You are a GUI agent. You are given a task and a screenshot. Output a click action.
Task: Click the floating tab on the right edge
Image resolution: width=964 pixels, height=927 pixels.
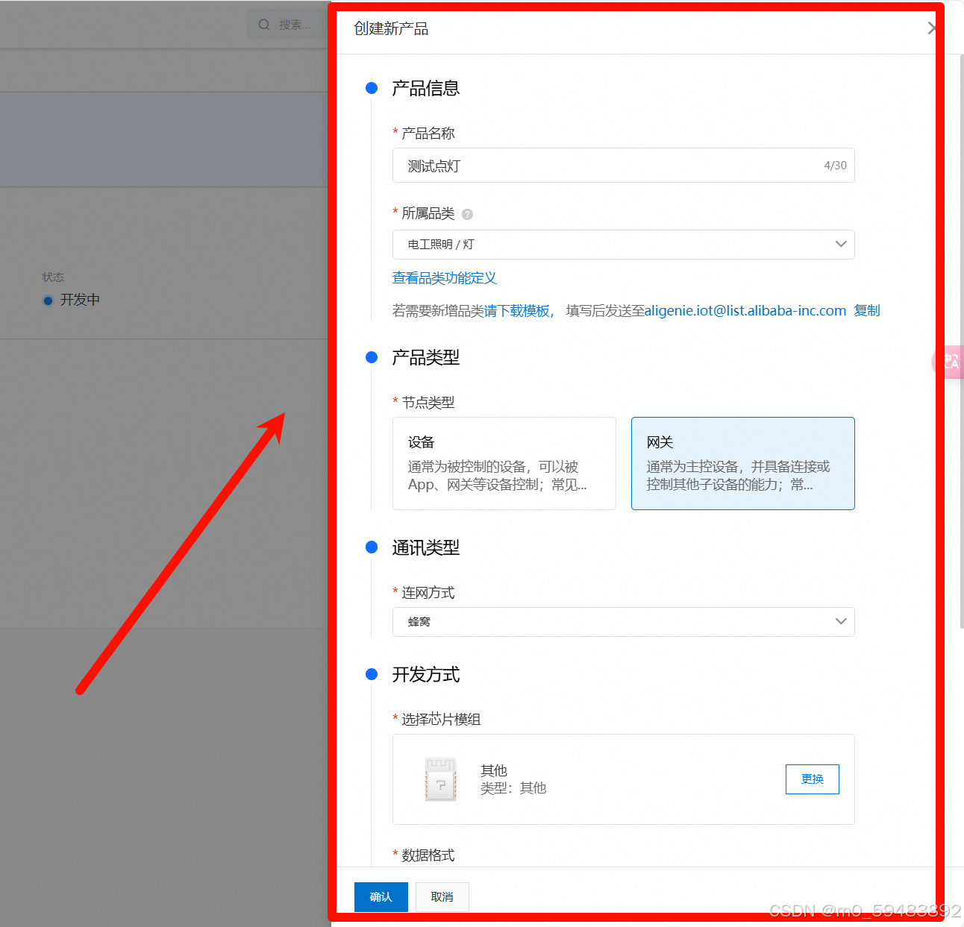tap(953, 362)
